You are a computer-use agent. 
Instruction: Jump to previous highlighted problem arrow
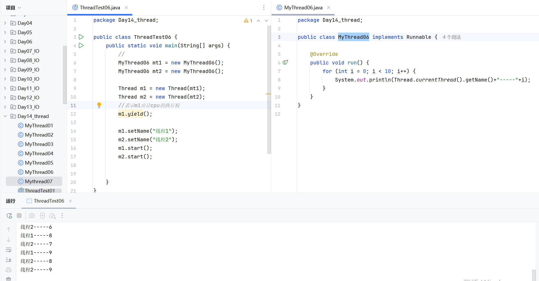click(x=258, y=21)
